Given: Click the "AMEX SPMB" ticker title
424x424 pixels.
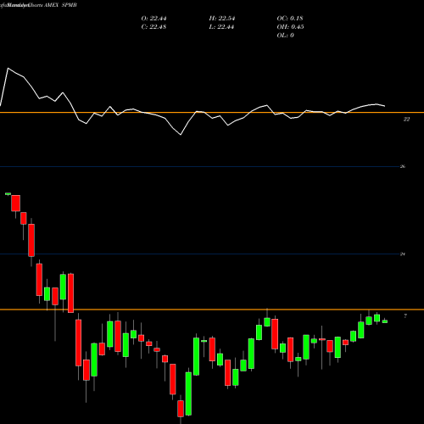Looking at the screenshot, I should coord(60,5).
